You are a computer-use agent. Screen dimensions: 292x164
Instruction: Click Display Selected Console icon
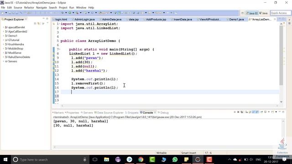(265, 112)
